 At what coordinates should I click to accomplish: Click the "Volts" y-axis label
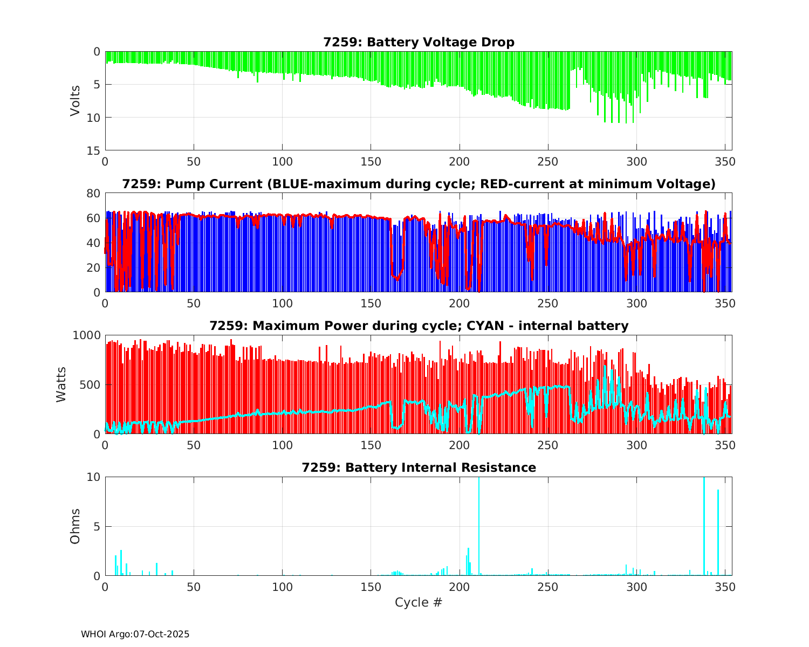[75, 101]
